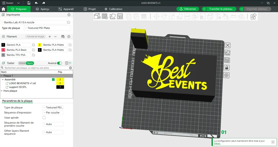Switch to the Calibration tab
The height and width of the screenshot is (147, 278).
113,9
